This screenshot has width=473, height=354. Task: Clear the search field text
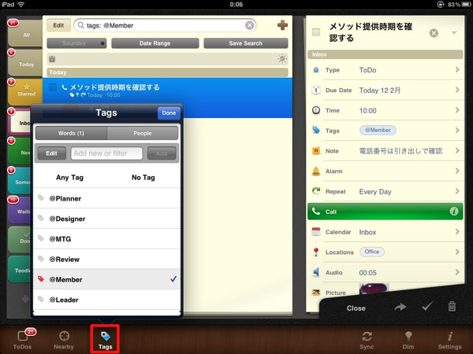click(x=249, y=26)
